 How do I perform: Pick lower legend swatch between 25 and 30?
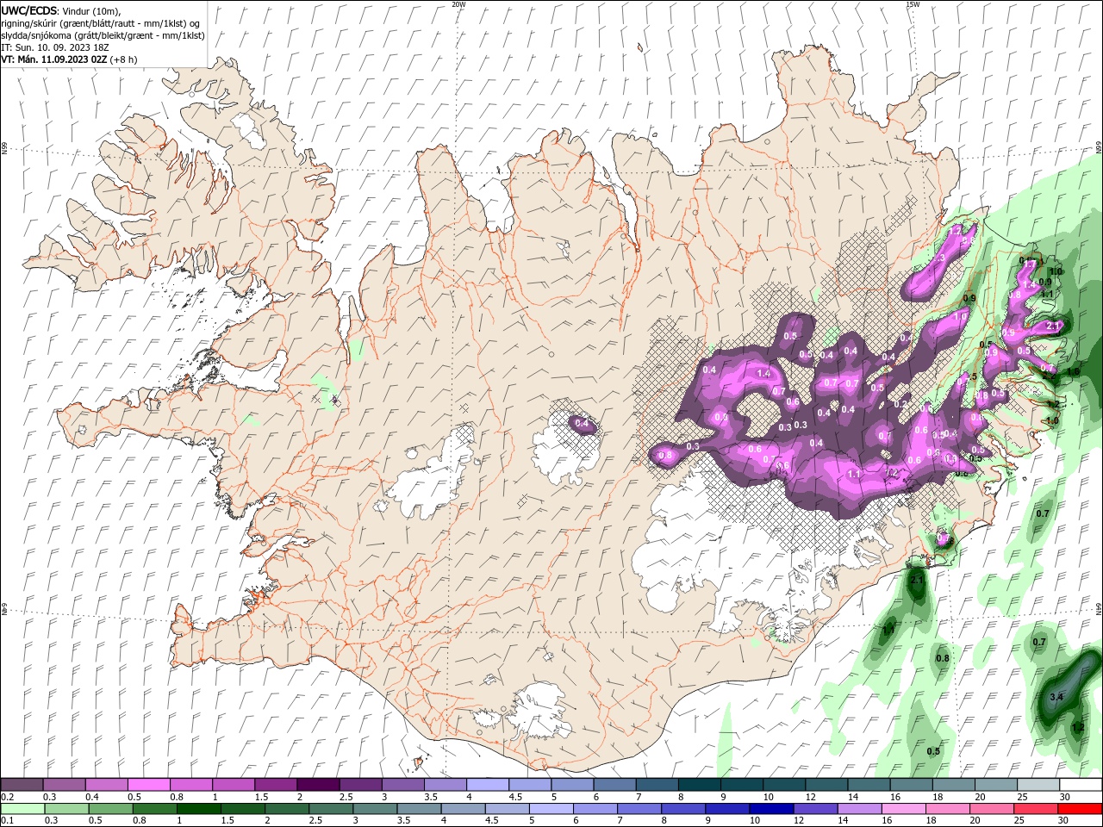click(x=1035, y=809)
